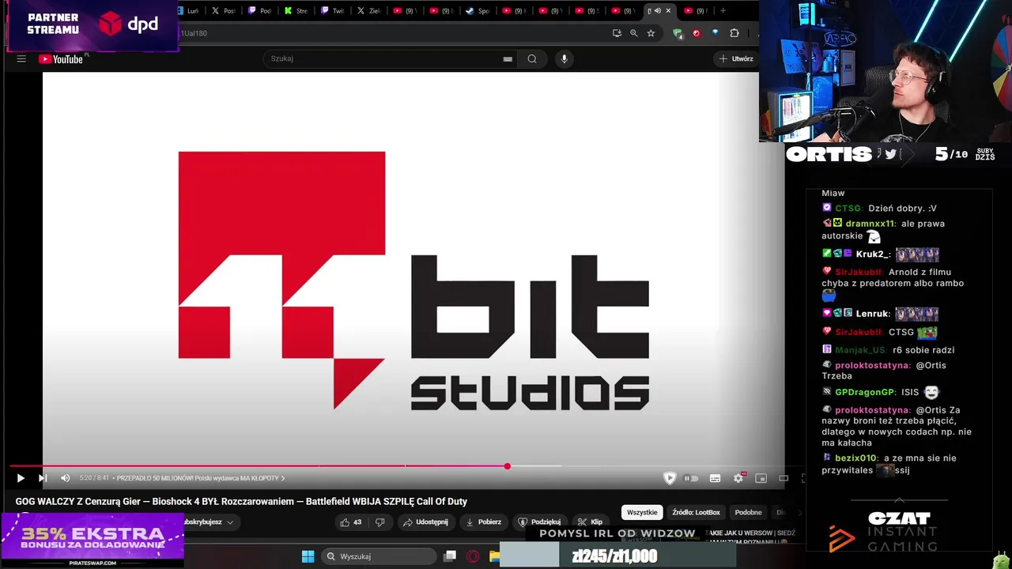Click the Klip clip button
This screenshot has height=569, width=1012.
pyautogui.click(x=590, y=522)
